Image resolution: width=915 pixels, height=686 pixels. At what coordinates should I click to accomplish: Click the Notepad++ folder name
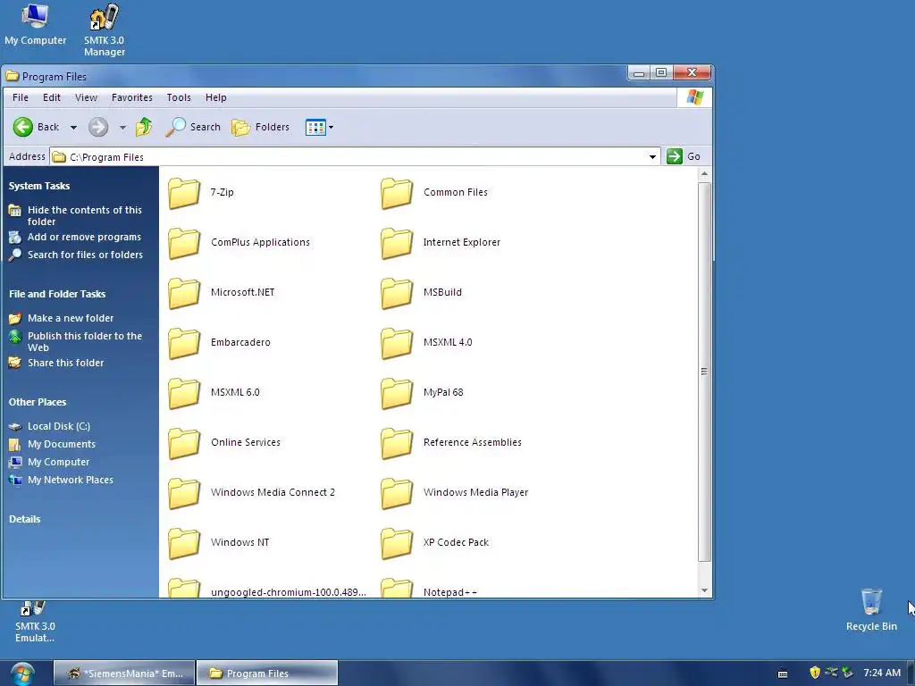(450, 592)
